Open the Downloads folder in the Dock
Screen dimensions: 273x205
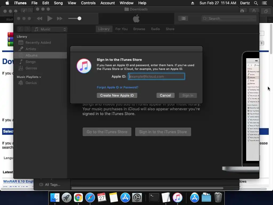pos(206,198)
